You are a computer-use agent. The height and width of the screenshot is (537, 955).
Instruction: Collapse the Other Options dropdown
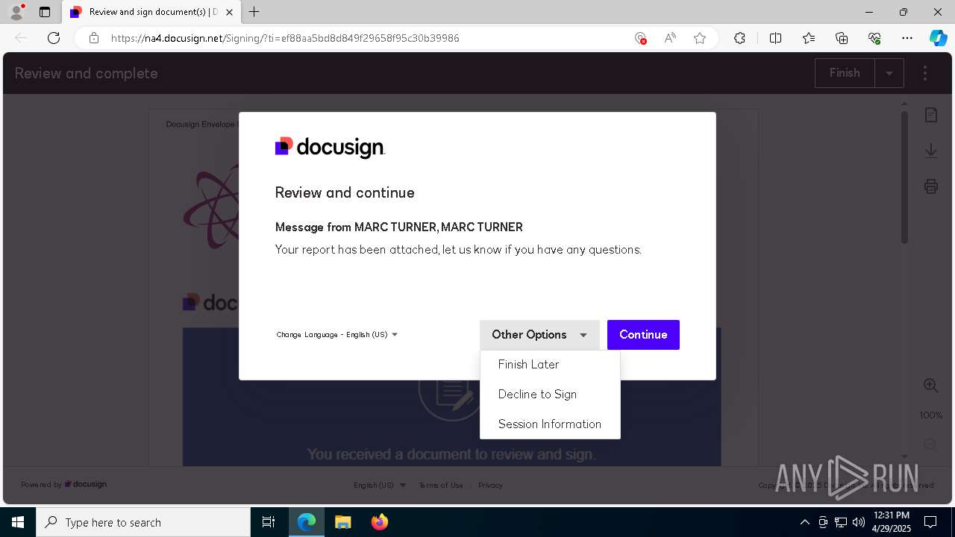[x=539, y=335]
